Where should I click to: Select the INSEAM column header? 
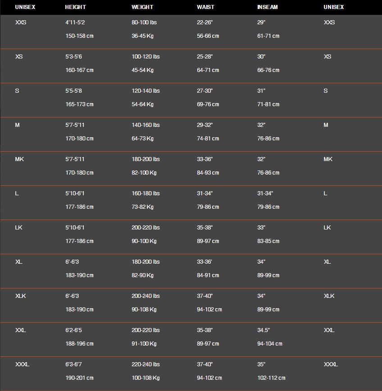268,7
